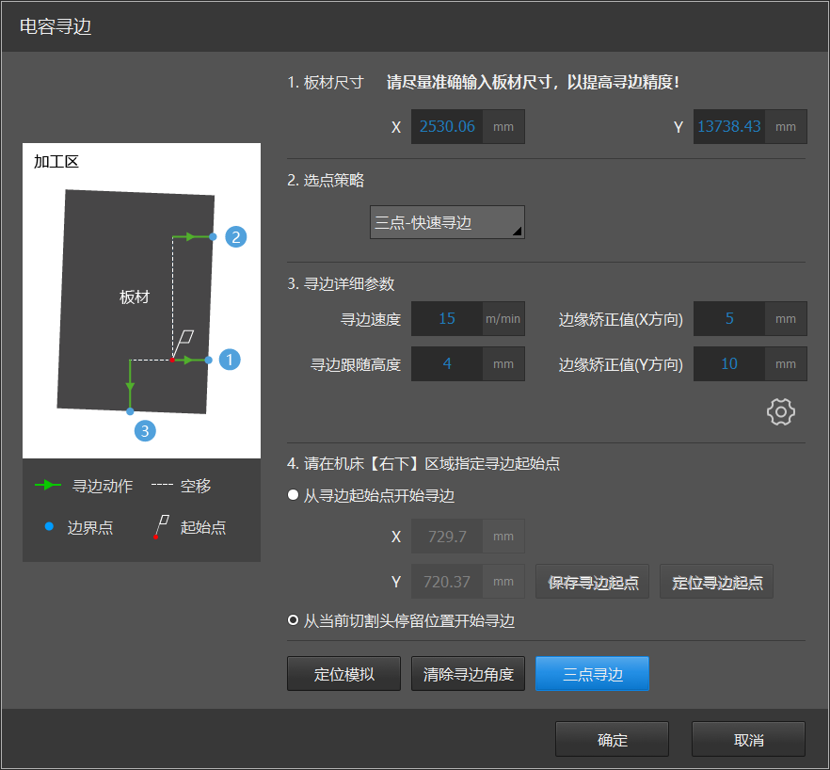
Task: Click the 定位模拟 button
Action: (343, 674)
